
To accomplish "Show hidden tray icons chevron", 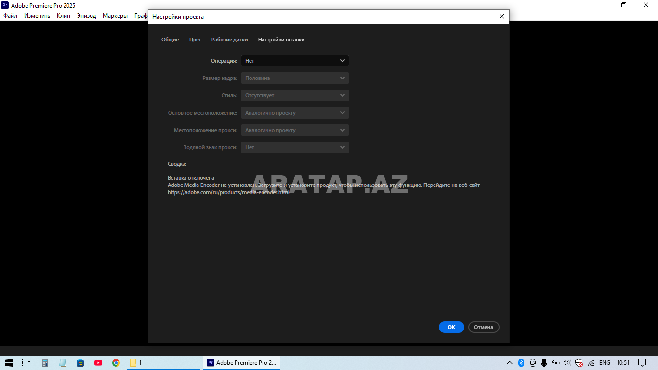I will click(x=510, y=363).
